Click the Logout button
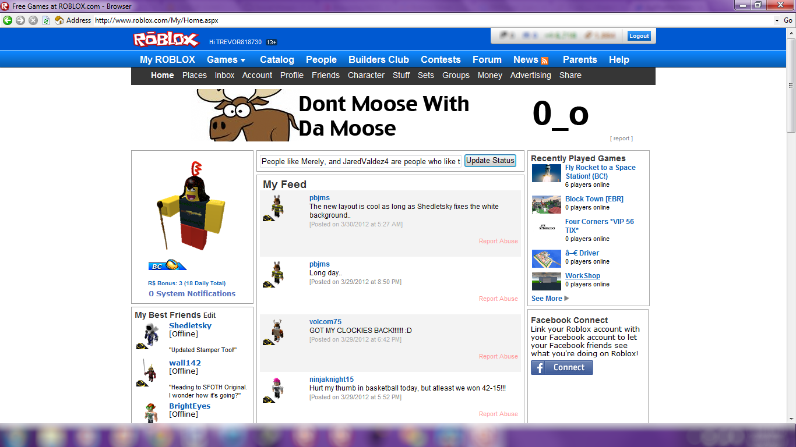The image size is (796, 447). tap(639, 36)
